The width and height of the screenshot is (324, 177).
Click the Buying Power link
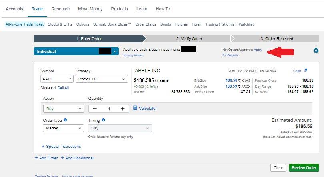133,55
